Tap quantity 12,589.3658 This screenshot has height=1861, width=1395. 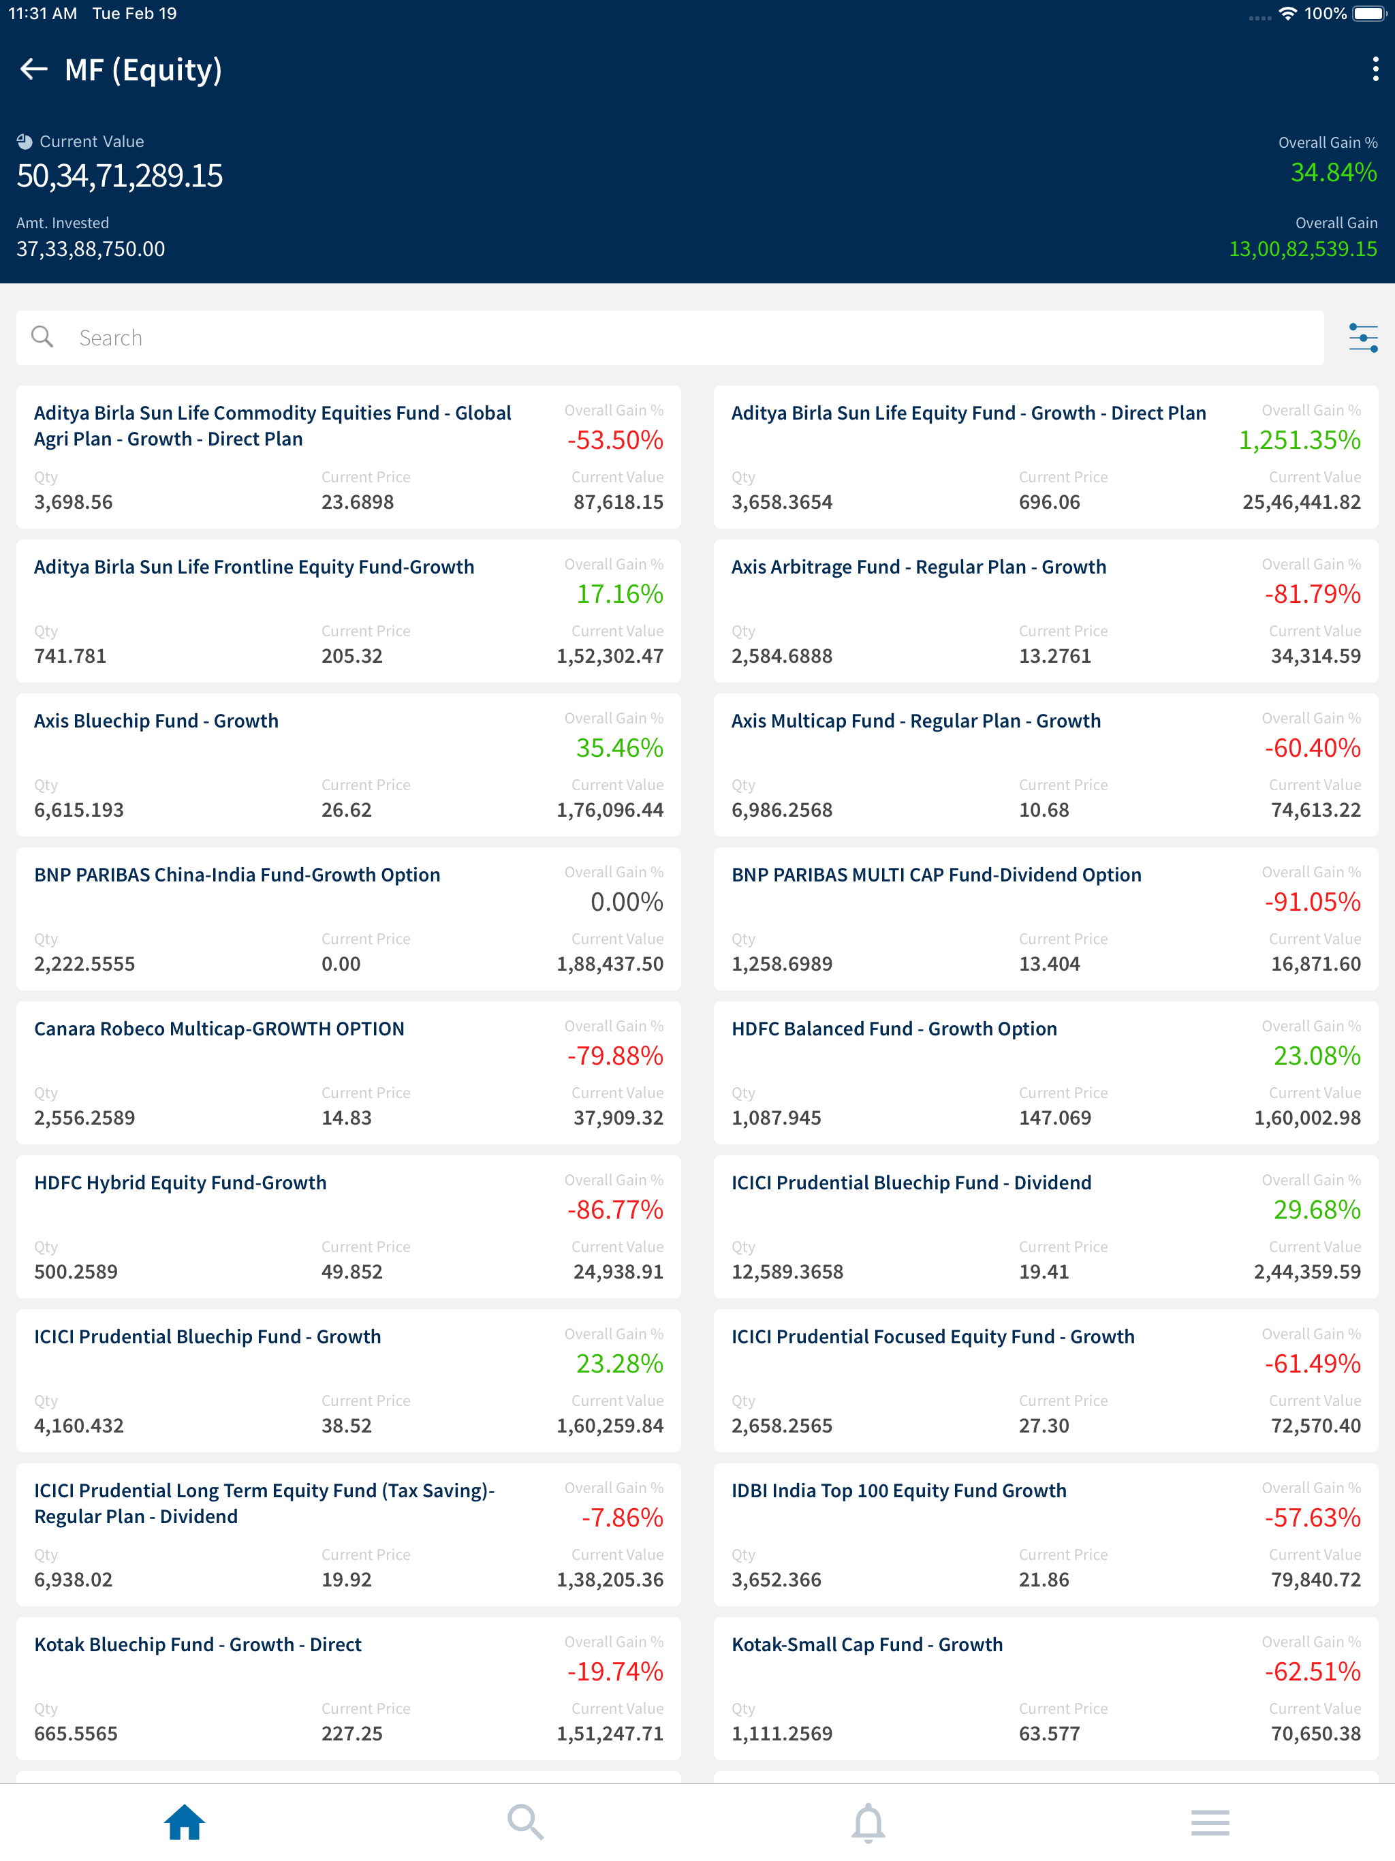787,1272
